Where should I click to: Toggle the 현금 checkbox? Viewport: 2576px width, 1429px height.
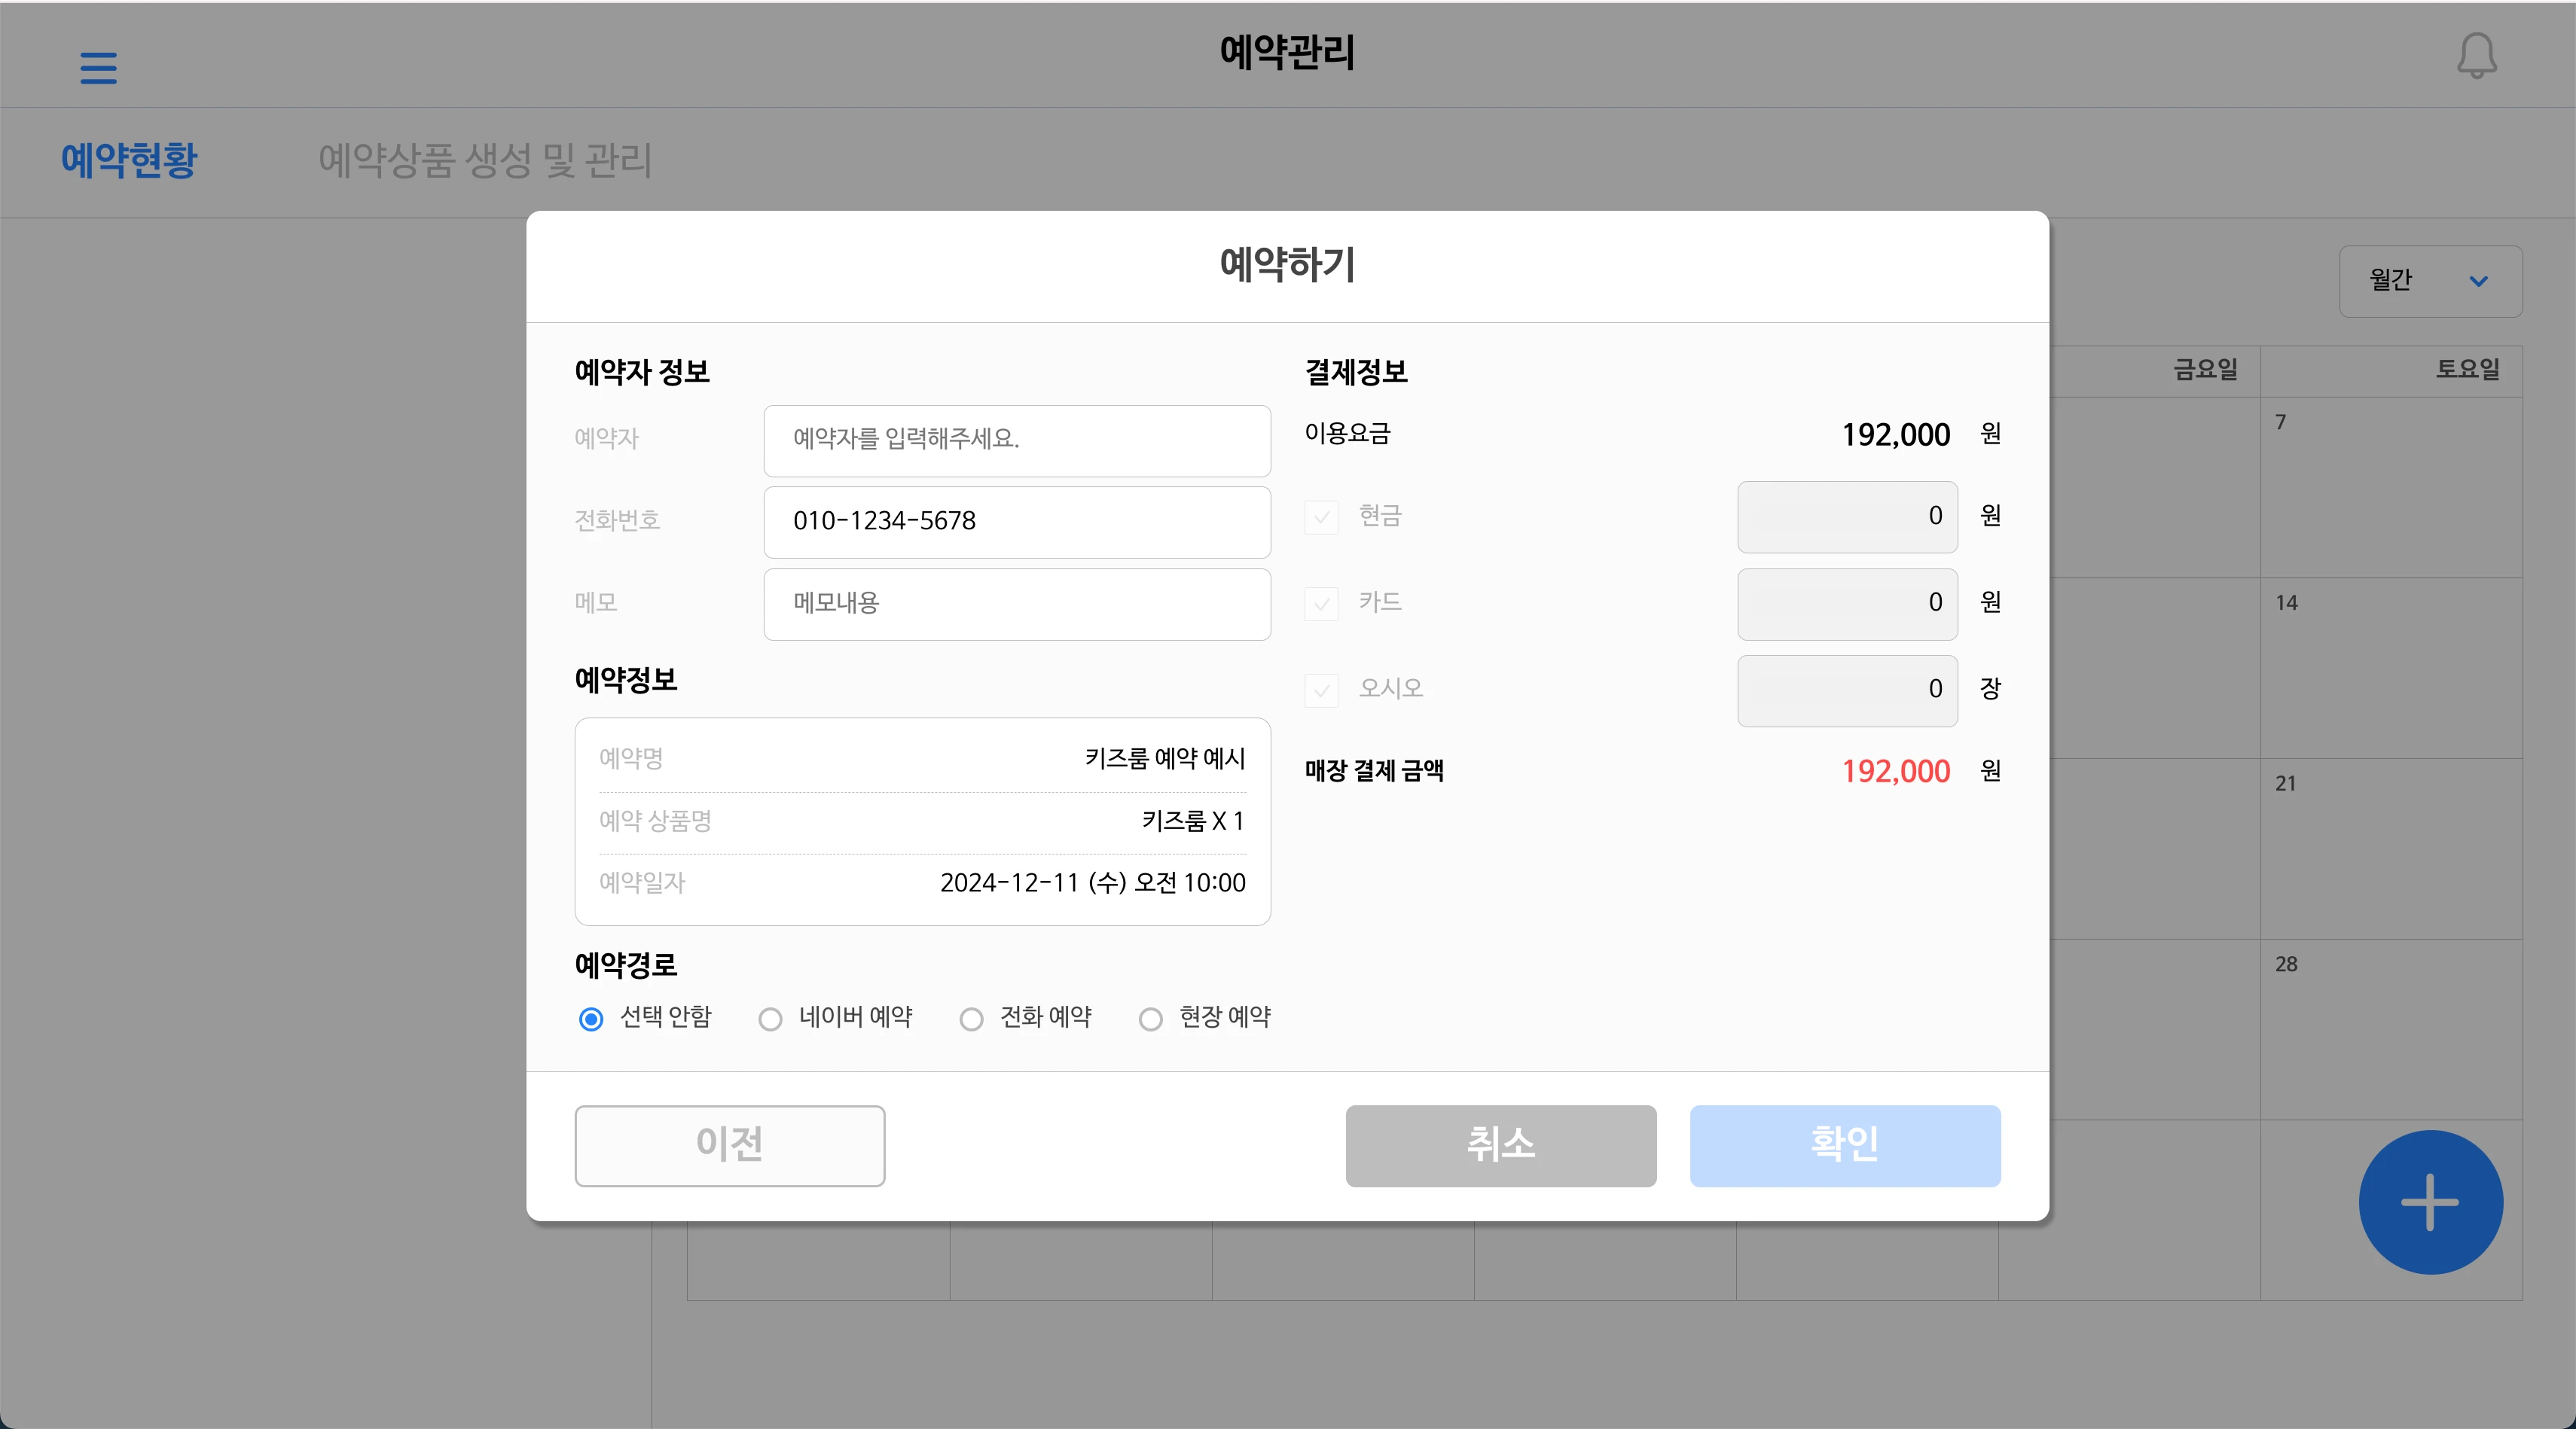click(1321, 516)
